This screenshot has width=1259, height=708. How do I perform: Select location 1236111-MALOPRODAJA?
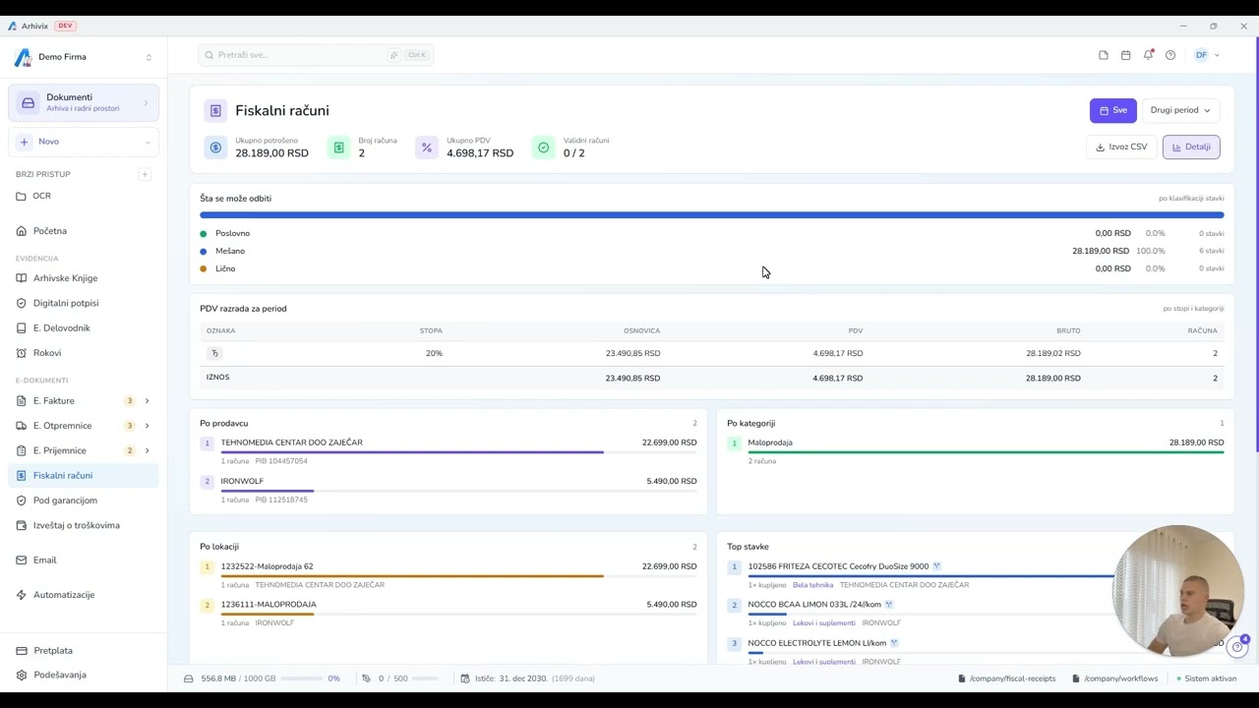pyautogui.click(x=449, y=613)
